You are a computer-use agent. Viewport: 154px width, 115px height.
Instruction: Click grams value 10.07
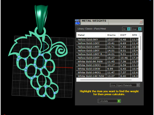point(111,40)
